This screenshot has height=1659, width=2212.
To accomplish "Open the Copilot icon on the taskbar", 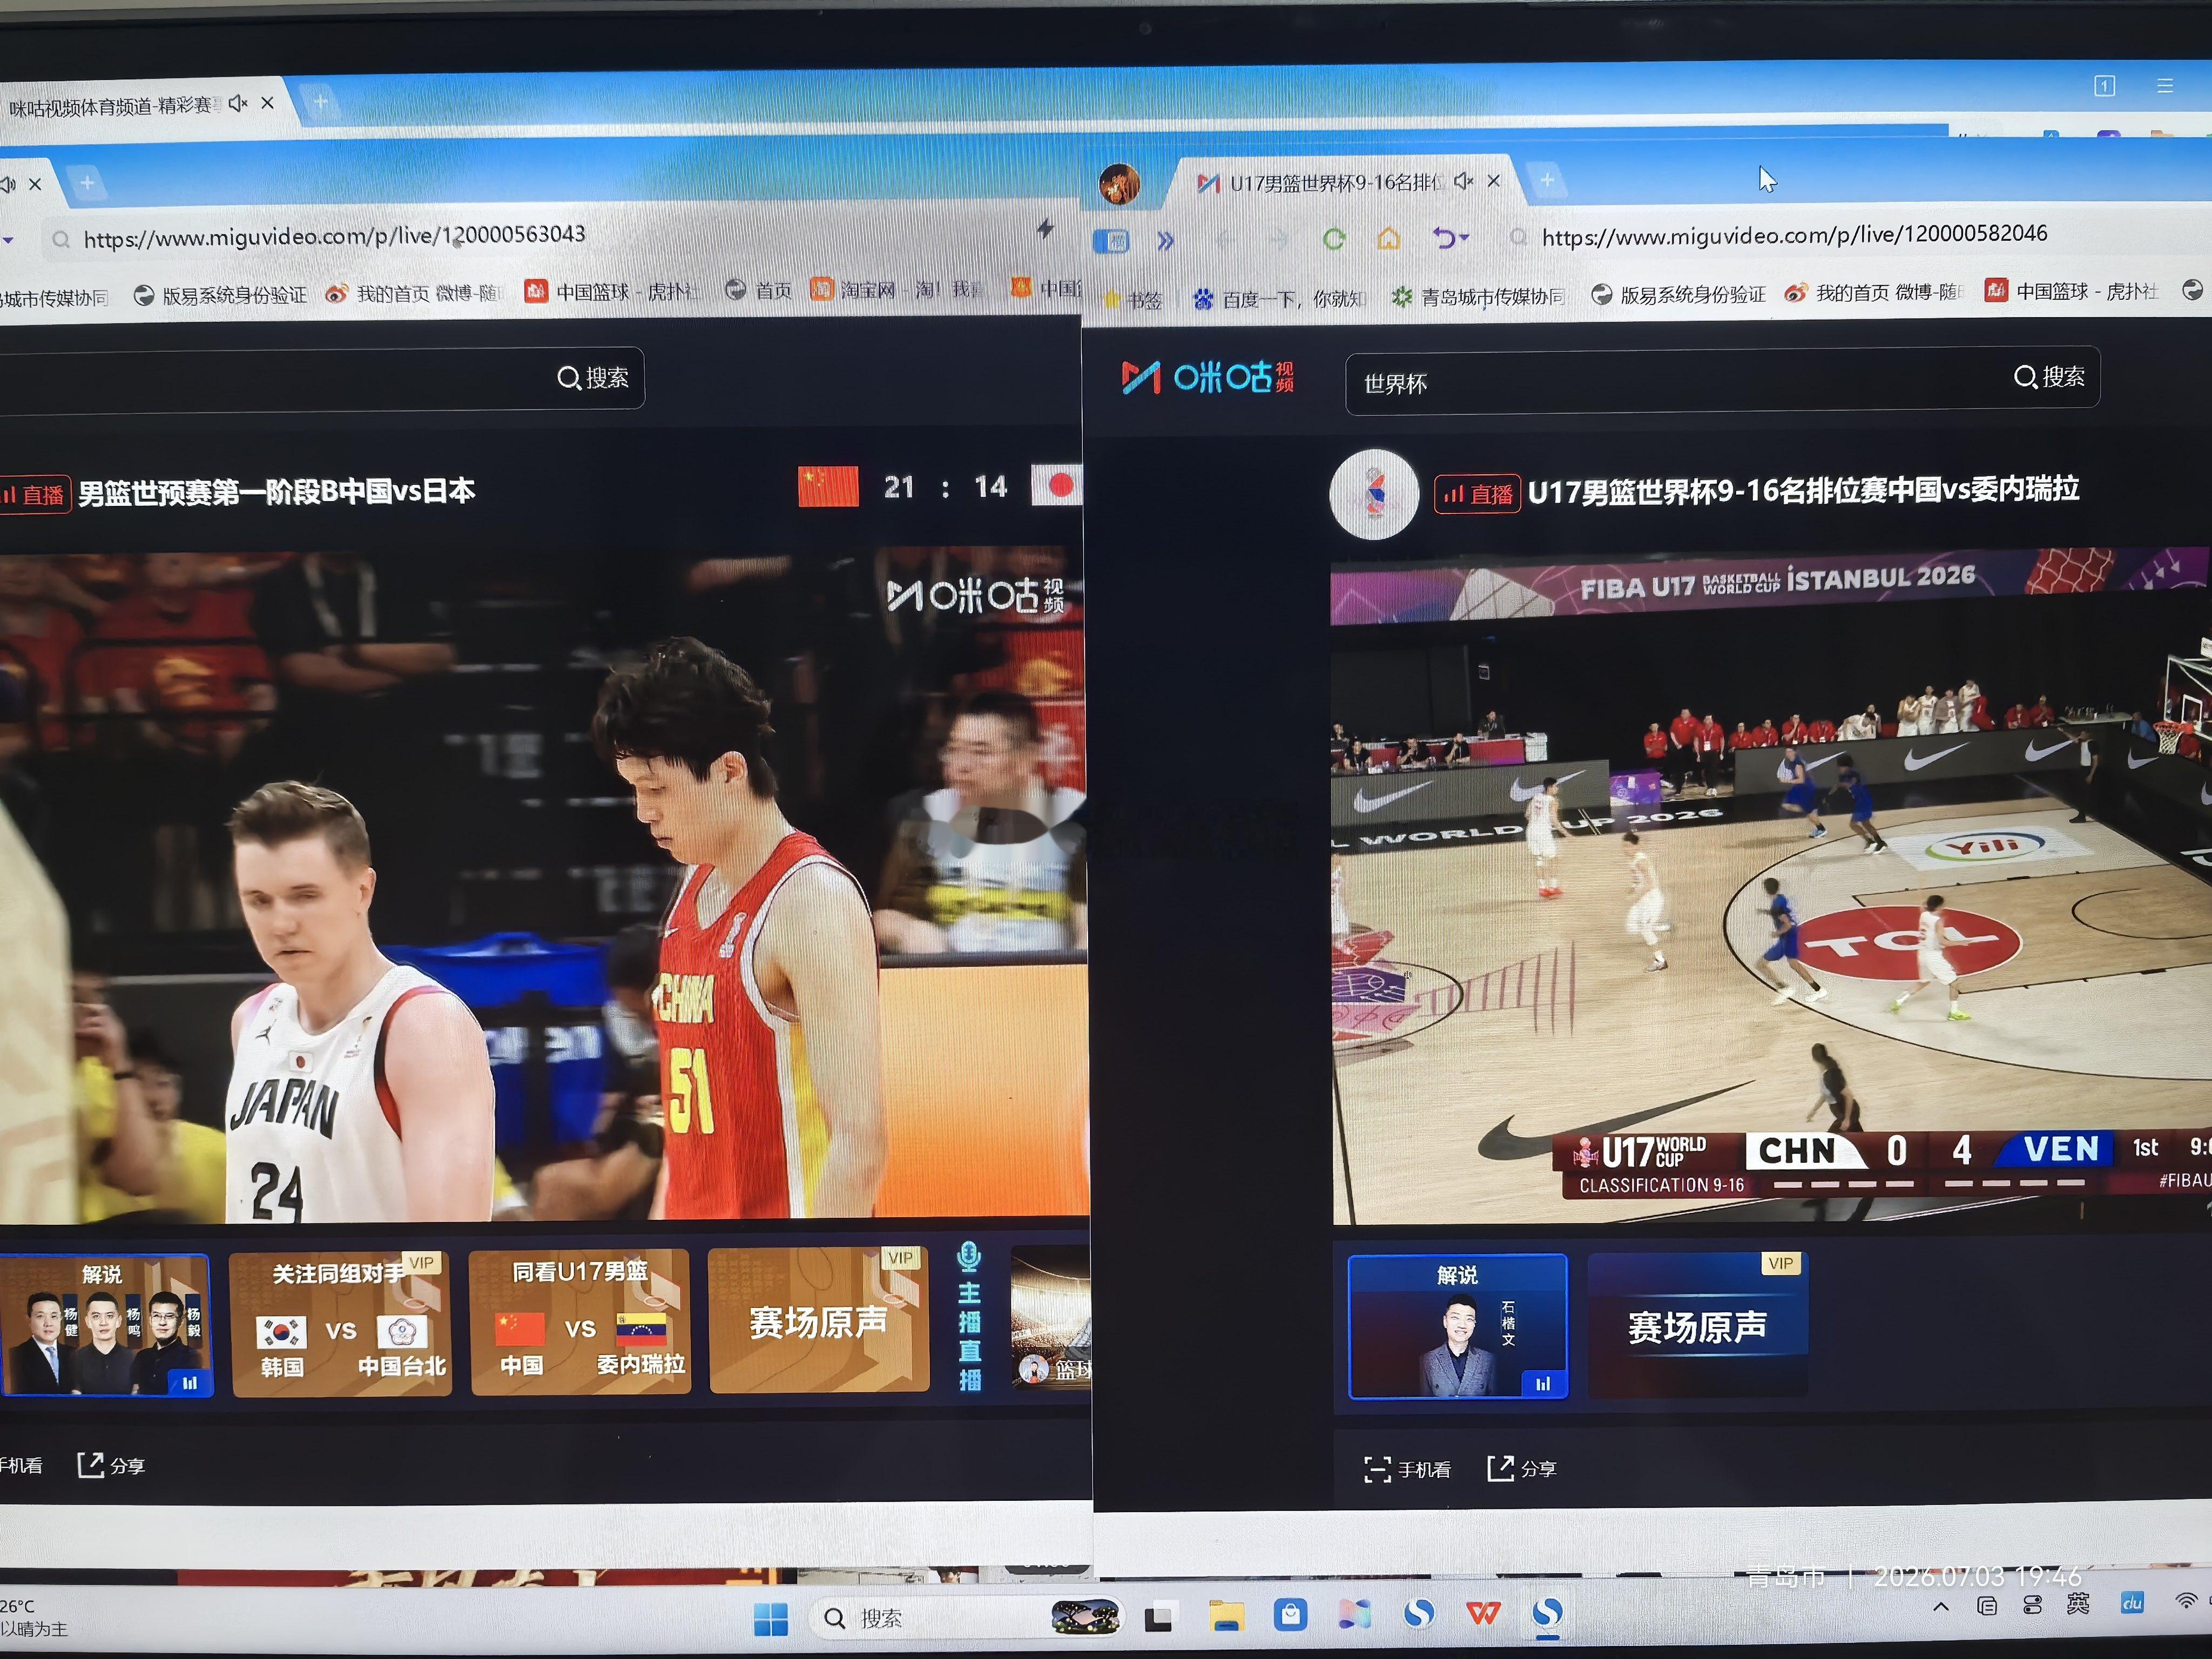I will pyautogui.click(x=1354, y=1614).
